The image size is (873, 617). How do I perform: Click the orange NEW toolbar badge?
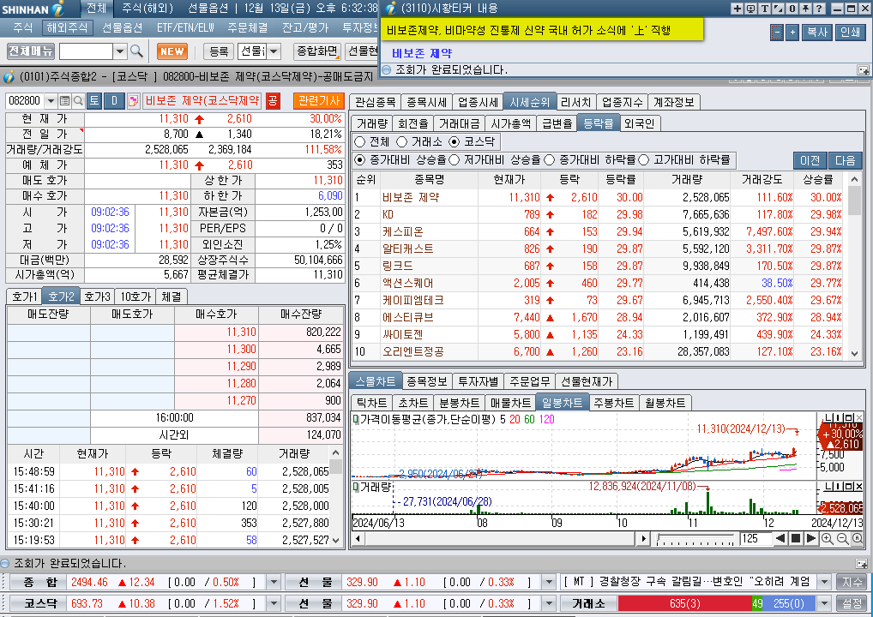point(172,51)
